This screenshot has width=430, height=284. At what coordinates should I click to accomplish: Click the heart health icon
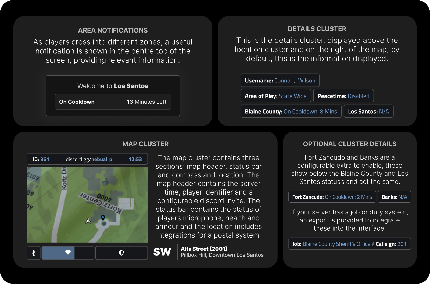coord(68,252)
